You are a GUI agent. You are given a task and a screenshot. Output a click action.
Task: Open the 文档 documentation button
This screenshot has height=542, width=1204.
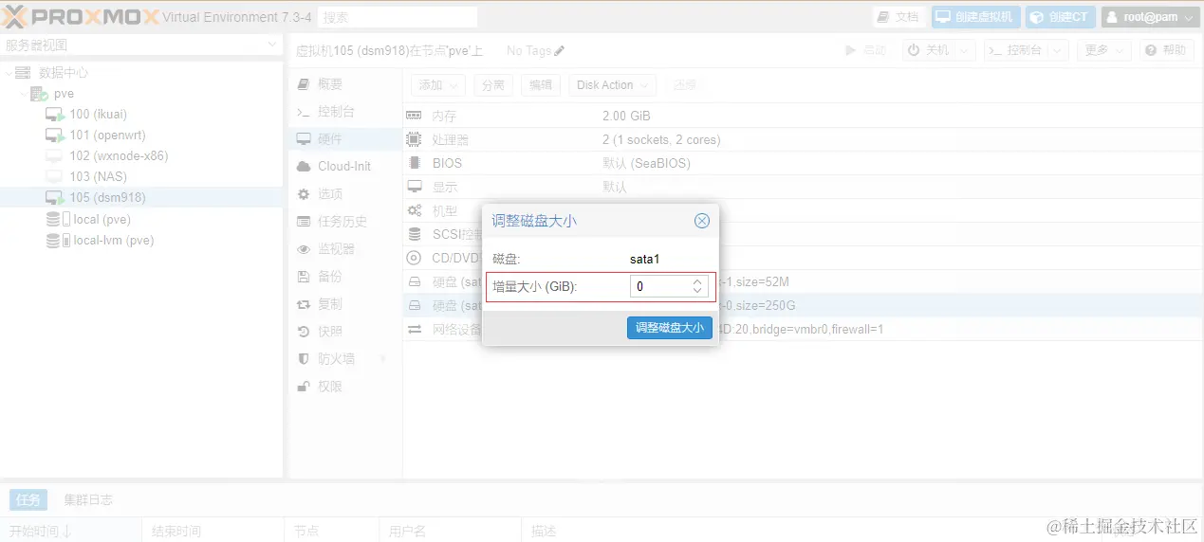[898, 17]
